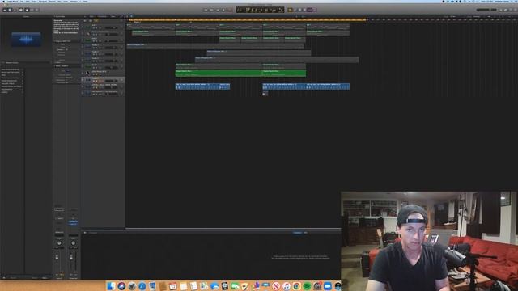Image resolution: width=518 pixels, height=291 pixels.
Task: Open the Loop Browser button
Action: point(511,10)
